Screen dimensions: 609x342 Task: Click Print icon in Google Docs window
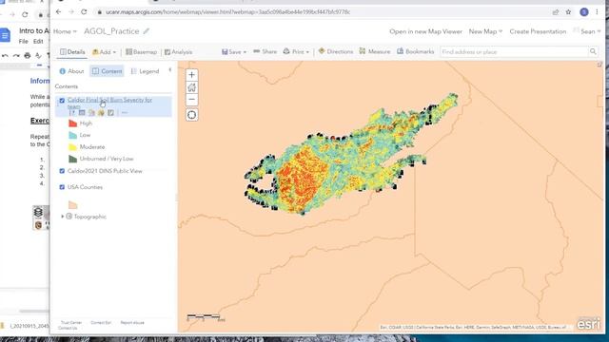28,56
